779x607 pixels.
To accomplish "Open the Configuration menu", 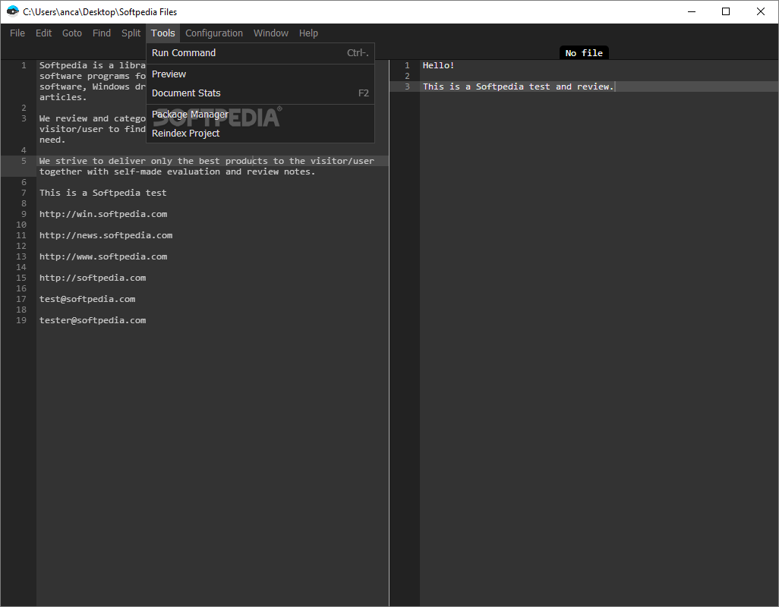I will [214, 33].
